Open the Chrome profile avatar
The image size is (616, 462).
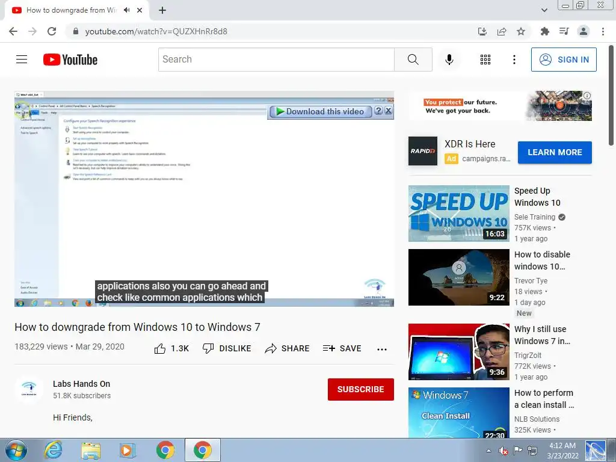tap(584, 31)
